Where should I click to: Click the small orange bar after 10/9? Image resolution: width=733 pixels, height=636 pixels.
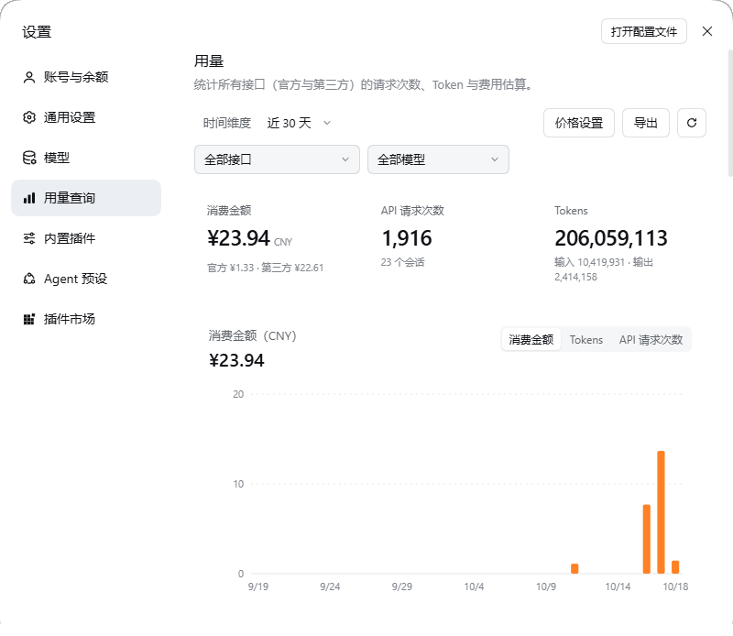574,569
